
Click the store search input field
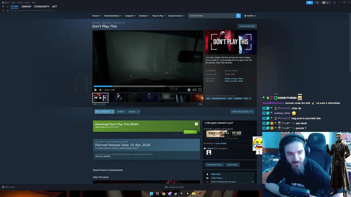click(212, 16)
